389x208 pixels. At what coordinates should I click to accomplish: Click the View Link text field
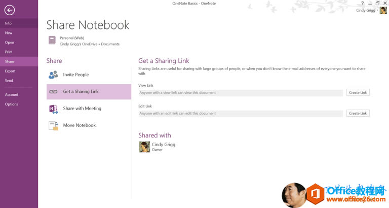click(241, 93)
